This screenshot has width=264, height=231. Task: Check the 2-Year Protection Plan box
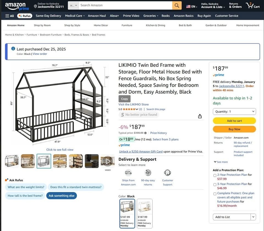[x=215, y=175]
